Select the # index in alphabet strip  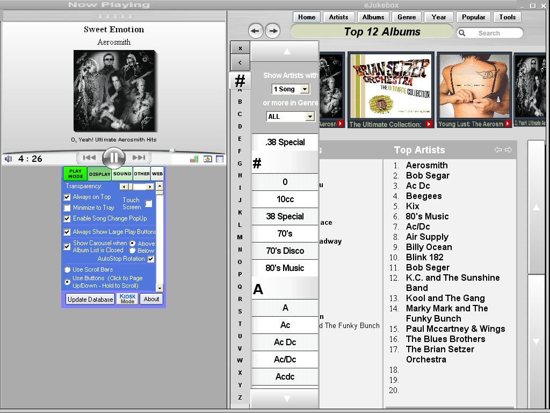(x=240, y=81)
